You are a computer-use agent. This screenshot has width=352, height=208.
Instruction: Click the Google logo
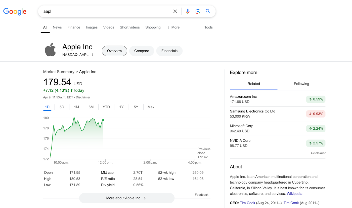pos(15,12)
